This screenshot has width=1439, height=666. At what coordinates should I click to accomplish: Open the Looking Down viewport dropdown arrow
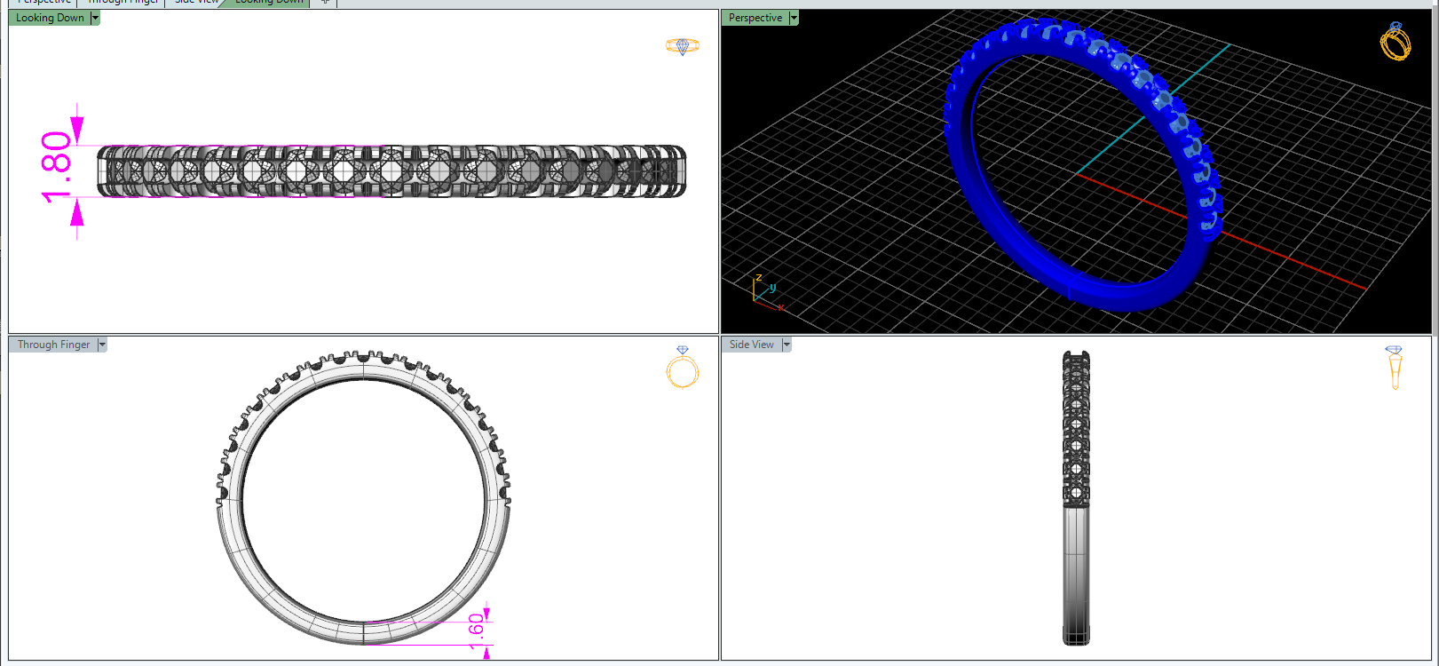[x=95, y=18]
